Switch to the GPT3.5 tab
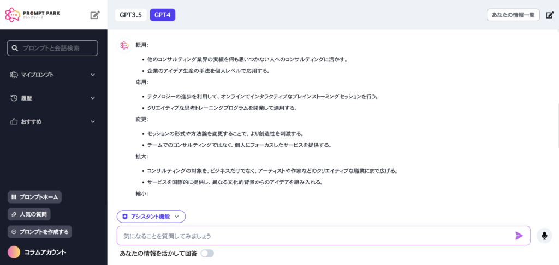559x265 pixels. 131,15
